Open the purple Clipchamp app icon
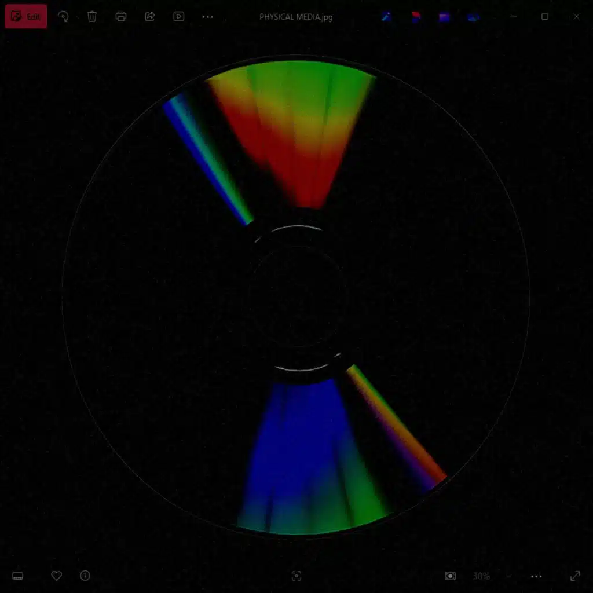This screenshot has height=593, width=593. (444, 17)
